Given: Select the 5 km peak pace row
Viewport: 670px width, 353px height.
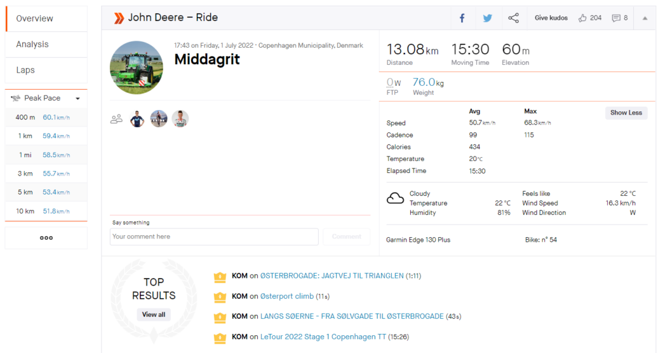Looking at the screenshot, I should (x=46, y=193).
